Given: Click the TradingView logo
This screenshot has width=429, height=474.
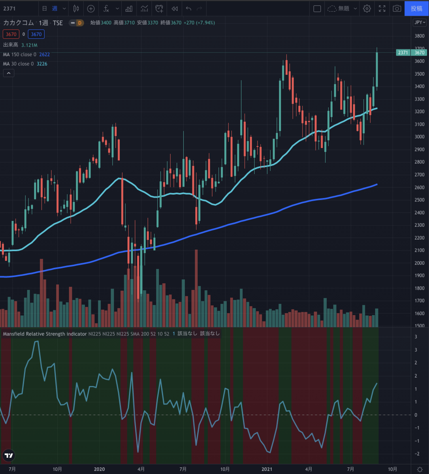Looking at the screenshot, I should click(x=8, y=455).
